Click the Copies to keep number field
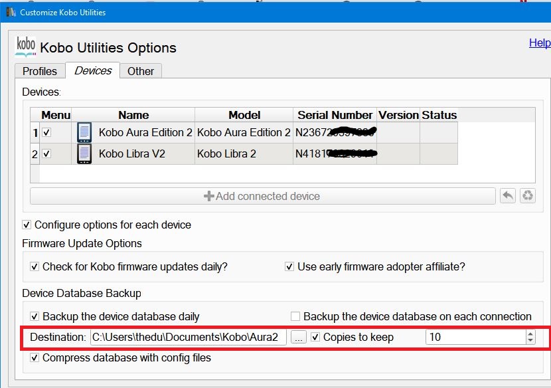The image size is (551, 388). click(x=476, y=337)
